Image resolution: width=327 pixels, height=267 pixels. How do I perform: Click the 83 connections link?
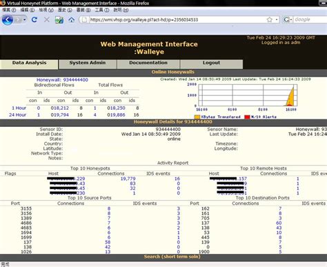(132, 184)
